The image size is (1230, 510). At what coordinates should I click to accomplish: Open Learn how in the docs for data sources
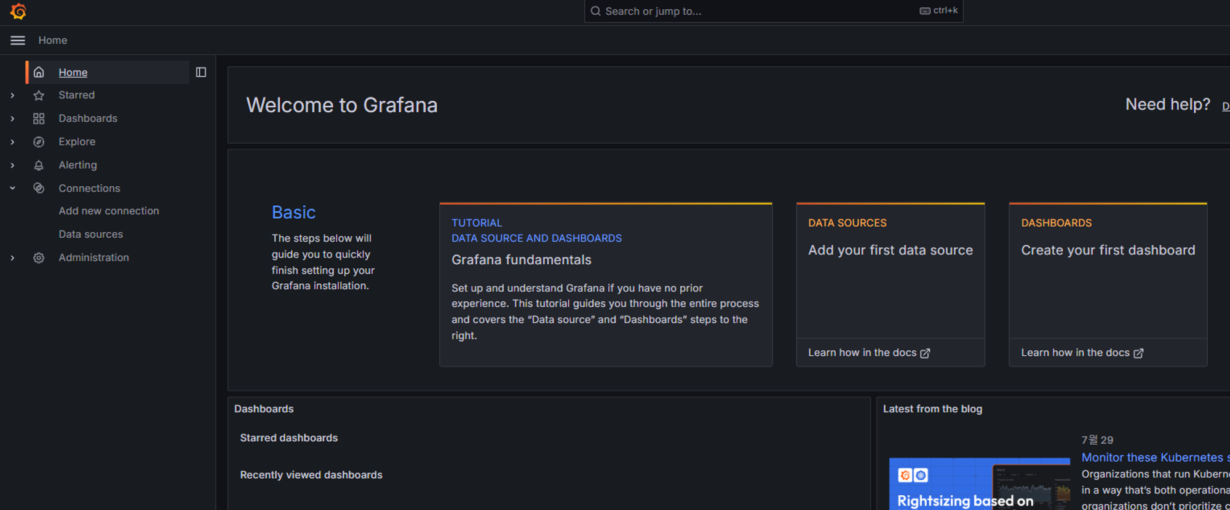coord(868,353)
